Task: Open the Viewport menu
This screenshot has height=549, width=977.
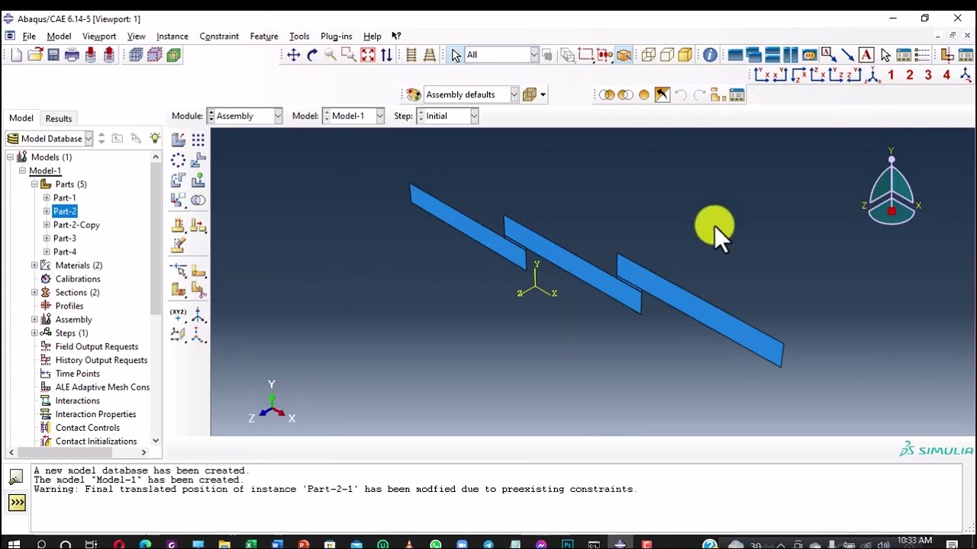Action: pyautogui.click(x=99, y=36)
